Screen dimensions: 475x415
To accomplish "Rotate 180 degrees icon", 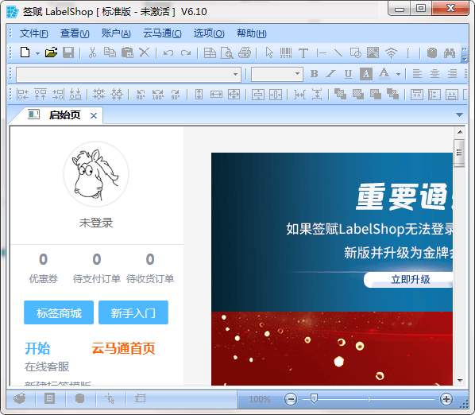I will [x=157, y=95].
